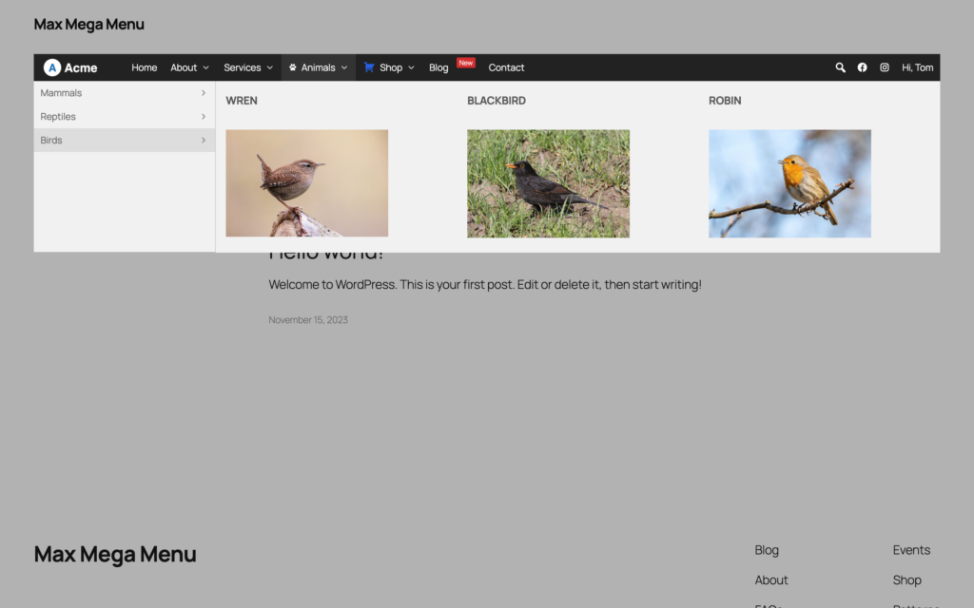Viewport: 974px width, 608px height.
Task: Go to the Blog menu item
Action: [438, 67]
